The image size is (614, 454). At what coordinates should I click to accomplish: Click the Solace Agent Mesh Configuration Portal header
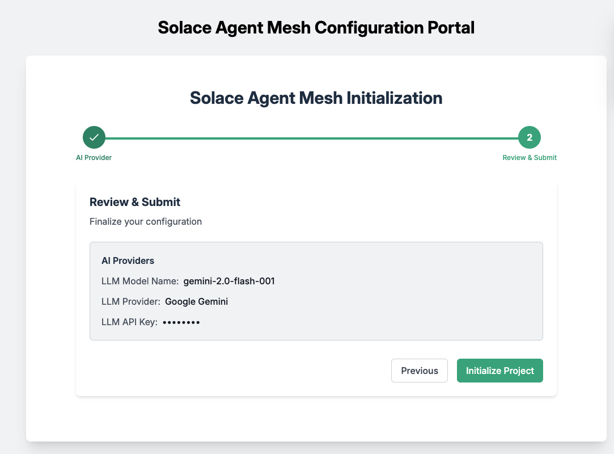(x=316, y=27)
